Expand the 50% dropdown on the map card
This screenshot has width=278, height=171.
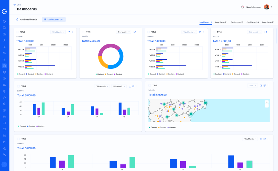pyautogui.click(x=253, y=85)
